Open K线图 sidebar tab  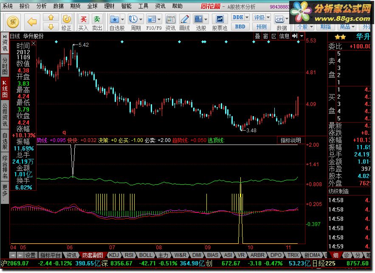[x=5, y=89]
